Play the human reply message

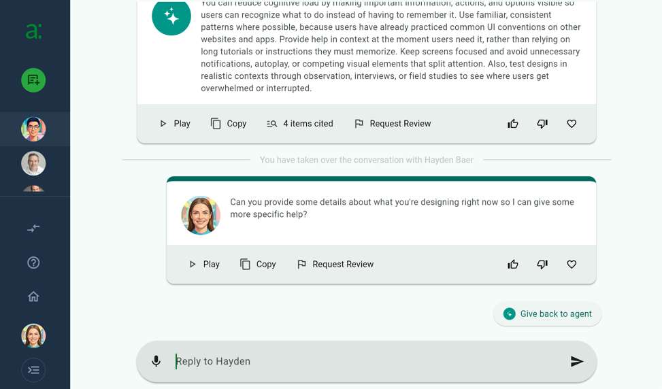204,264
